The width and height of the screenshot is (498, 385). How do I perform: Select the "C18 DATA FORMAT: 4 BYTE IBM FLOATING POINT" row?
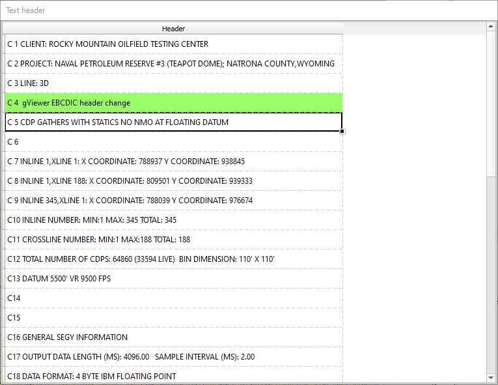pos(174,375)
